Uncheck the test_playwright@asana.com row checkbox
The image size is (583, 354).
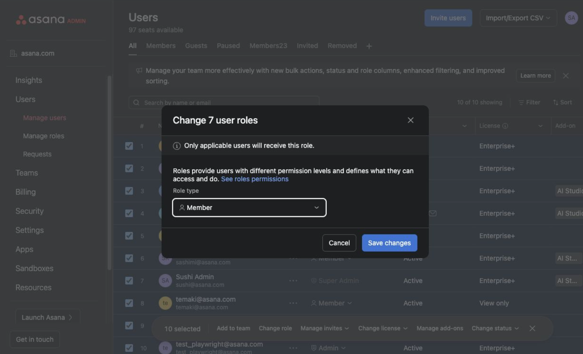129,348
